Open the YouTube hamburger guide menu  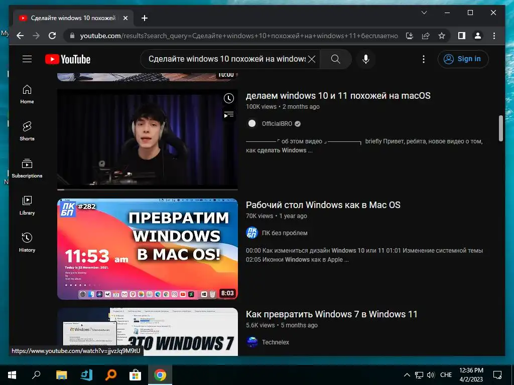pyautogui.click(x=27, y=59)
